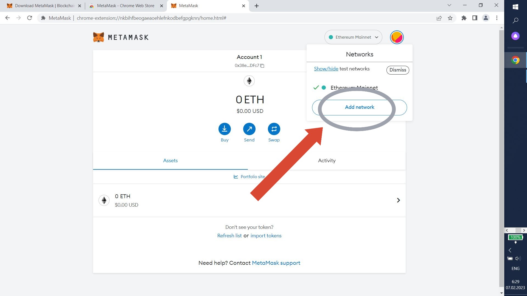This screenshot has width=527, height=296.
Task: Click the Add network button
Action: [359, 107]
